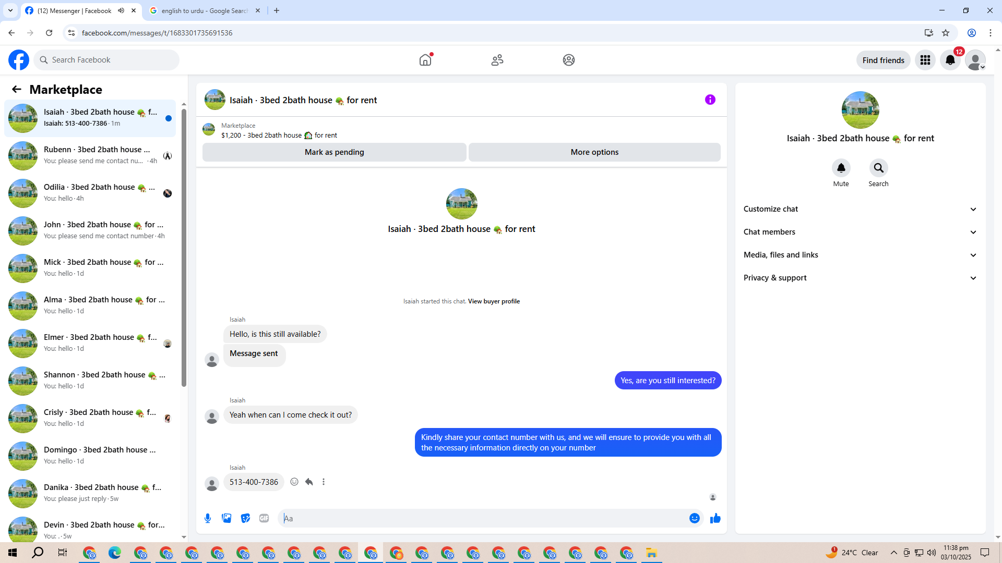The width and height of the screenshot is (1002, 563).
Task: Click Mark as pending button
Action: 335,152
